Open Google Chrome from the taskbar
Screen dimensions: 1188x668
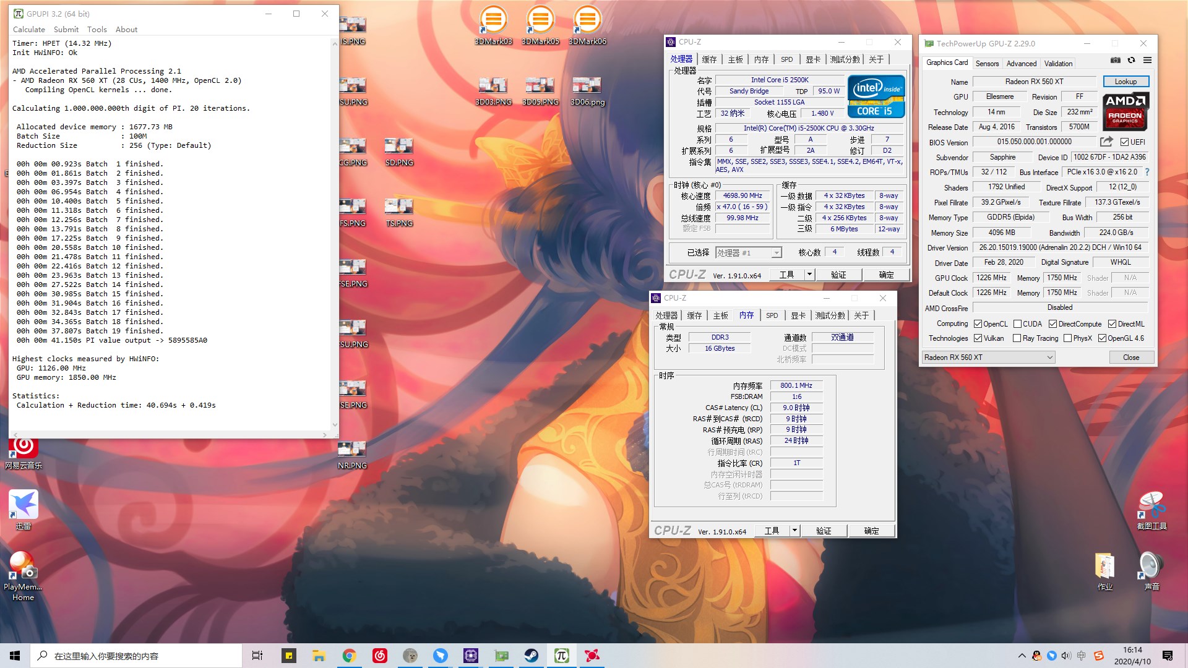pos(349,656)
